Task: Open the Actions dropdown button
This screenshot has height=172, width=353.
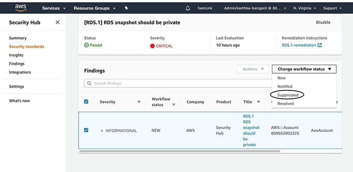Action: pos(253,69)
